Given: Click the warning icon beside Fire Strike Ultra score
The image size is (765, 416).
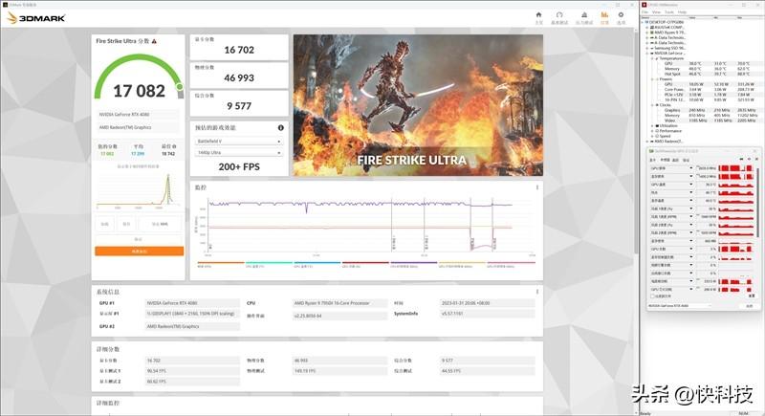Looking at the screenshot, I should point(155,41).
